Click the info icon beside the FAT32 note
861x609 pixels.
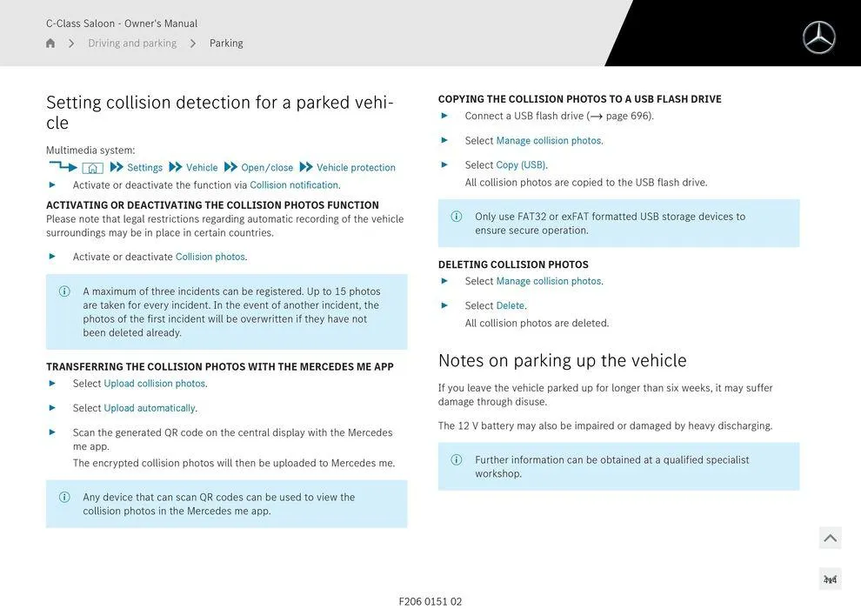(456, 217)
